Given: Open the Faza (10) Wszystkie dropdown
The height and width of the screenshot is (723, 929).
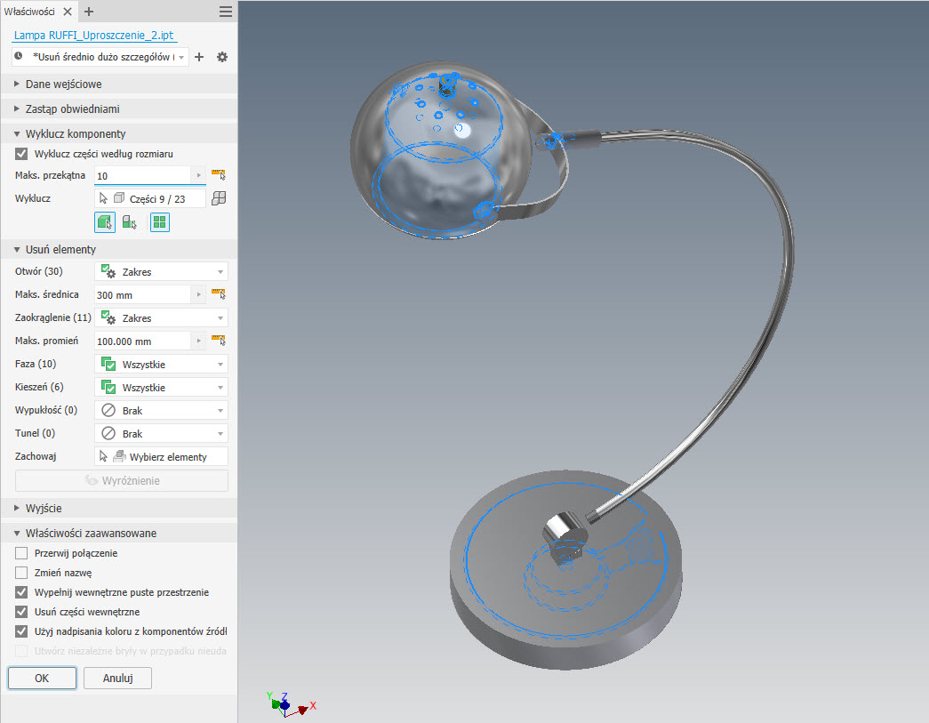Looking at the screenshot, I should coord(161,364).
